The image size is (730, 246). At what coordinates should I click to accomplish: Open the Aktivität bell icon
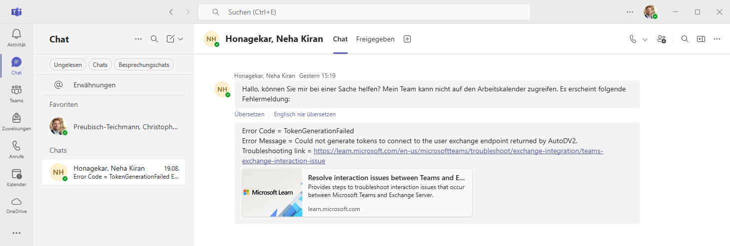click(x=16, y=33)
